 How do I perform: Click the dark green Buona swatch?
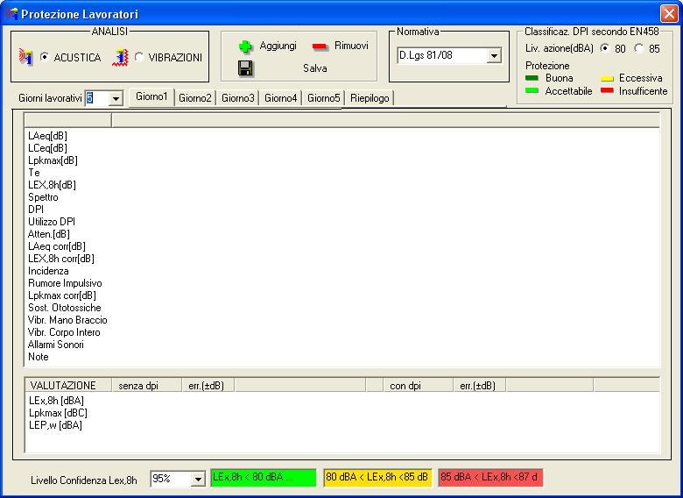[x=532, y=78]
